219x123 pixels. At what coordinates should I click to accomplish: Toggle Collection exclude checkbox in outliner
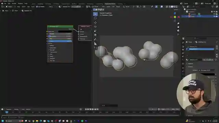coord(212,12)
